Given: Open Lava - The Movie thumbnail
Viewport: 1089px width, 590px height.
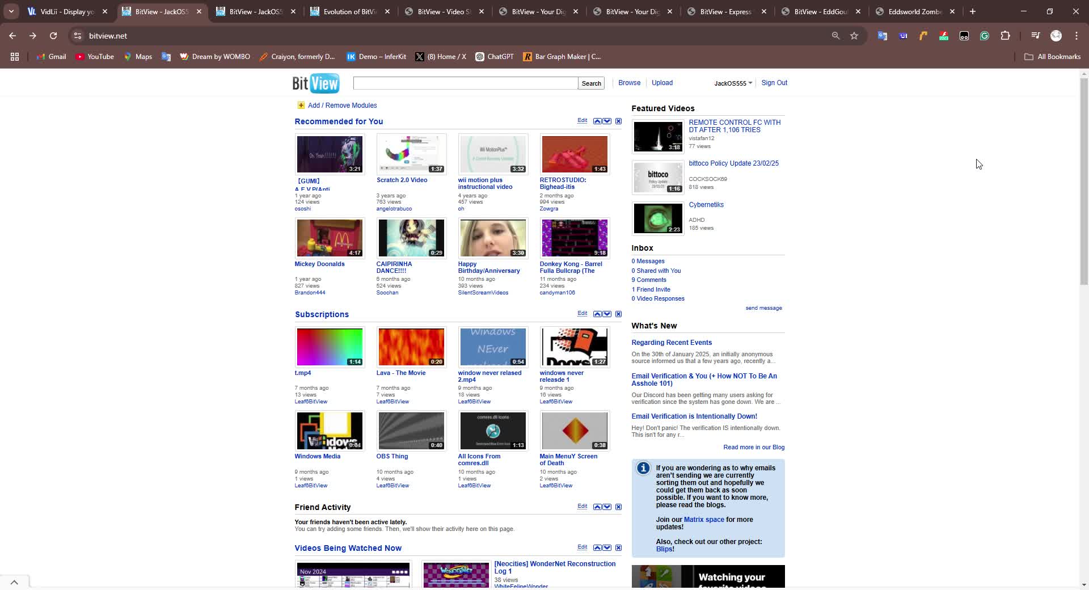Looking at the screenshot, I should click(x=411, y=347).
